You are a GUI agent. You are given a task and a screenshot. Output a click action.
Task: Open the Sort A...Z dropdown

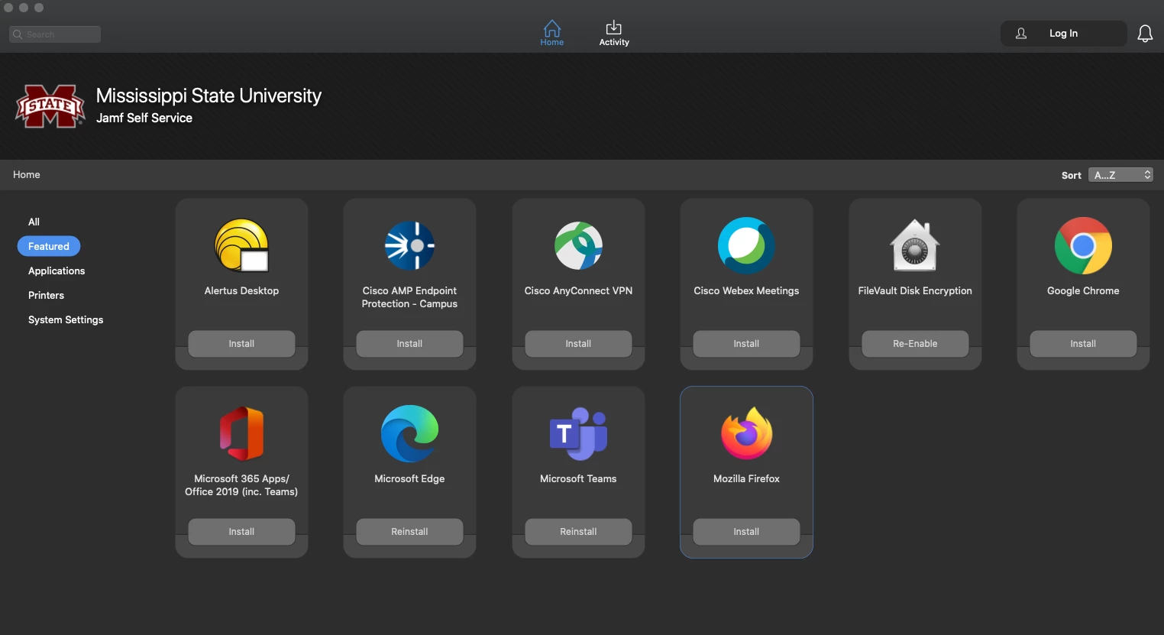tap(1120, 175)
